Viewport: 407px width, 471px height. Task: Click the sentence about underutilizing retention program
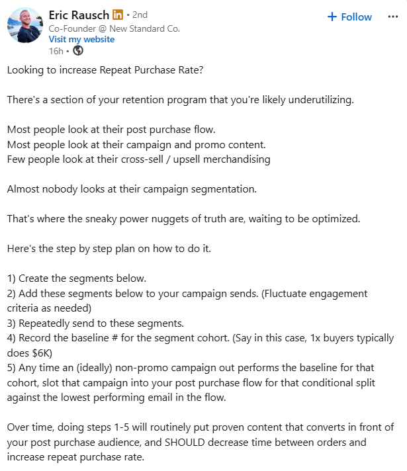pos(181,100)
